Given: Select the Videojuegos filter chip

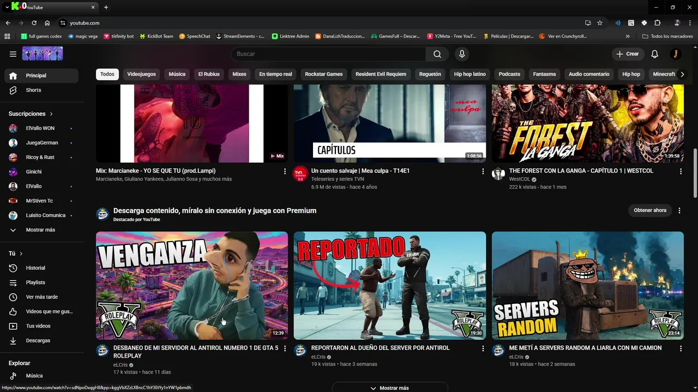Looking at the screenshot, I should (x=141, y=74).
